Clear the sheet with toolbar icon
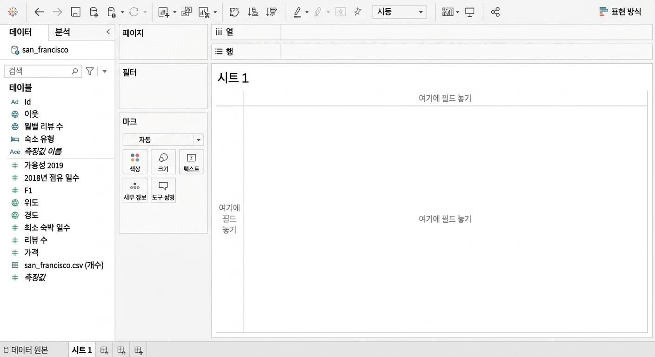655x357 pixels. click(x=204, y=13)
